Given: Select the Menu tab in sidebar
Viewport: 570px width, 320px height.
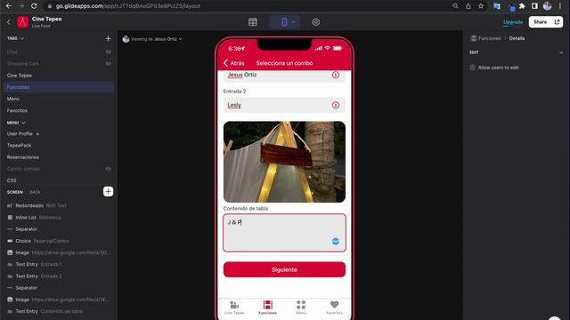Looking at the screenshot, I should pyautogui.click(x=60, y=99).
